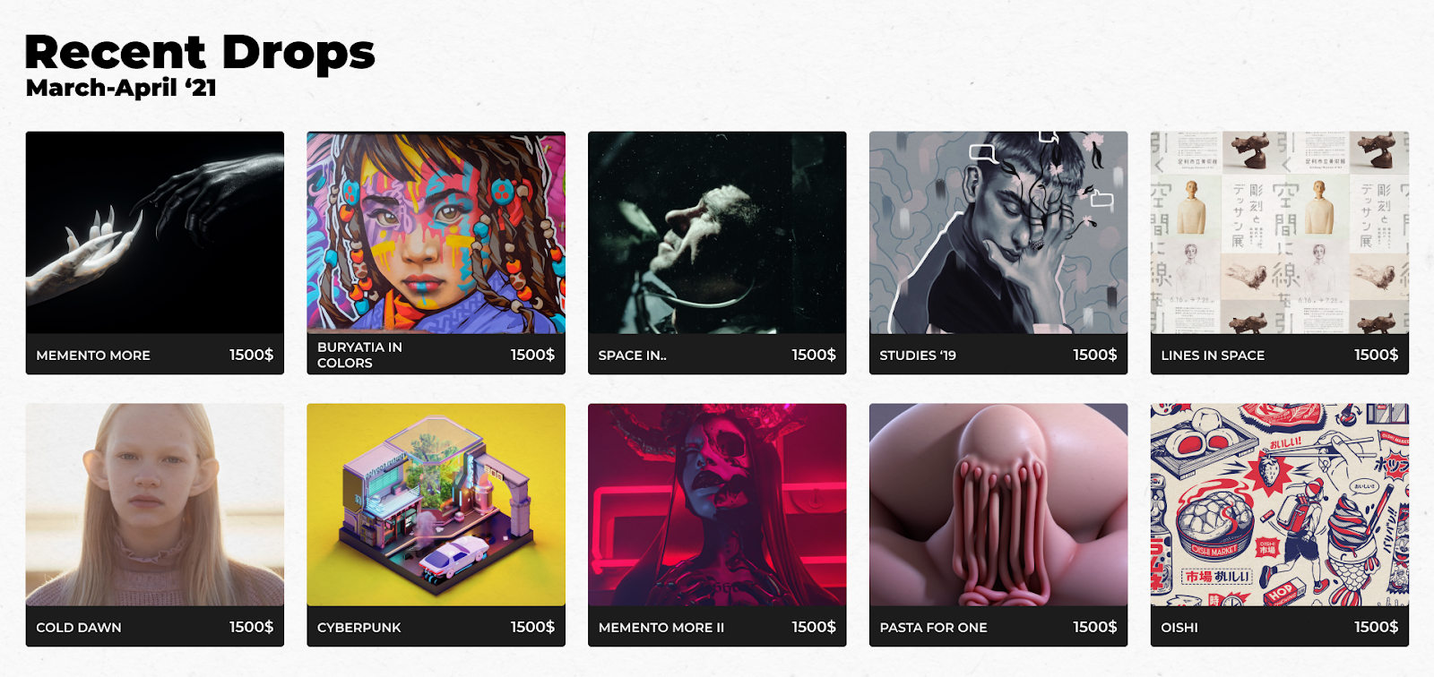Click the LINES IN SPACE title
The image size is (1434, 677).
tap(1213, 356)
